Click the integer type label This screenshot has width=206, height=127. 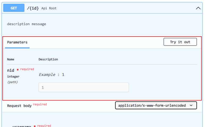click(13, 76)
